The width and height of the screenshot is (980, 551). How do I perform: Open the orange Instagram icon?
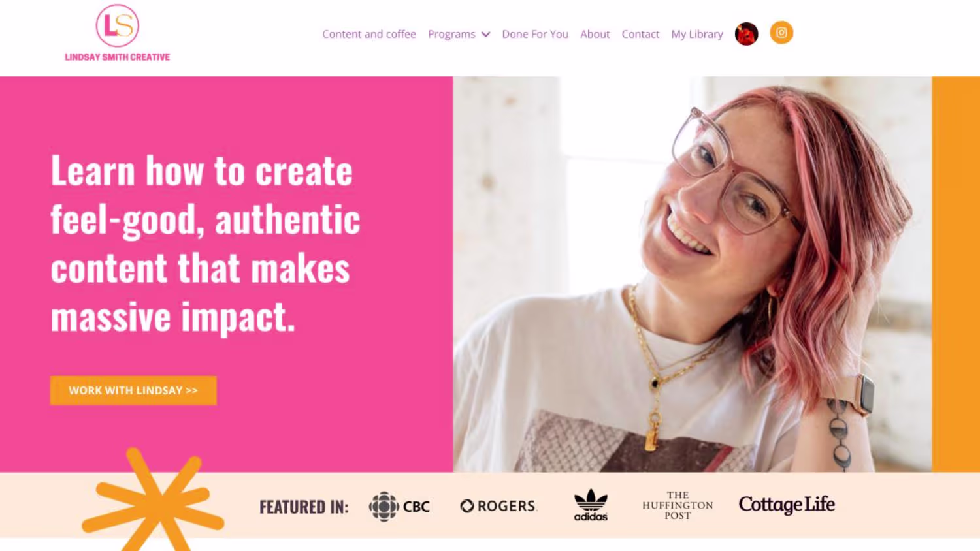coord(781,33)
